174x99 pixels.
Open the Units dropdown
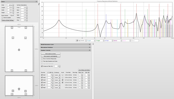click(13, 5)
